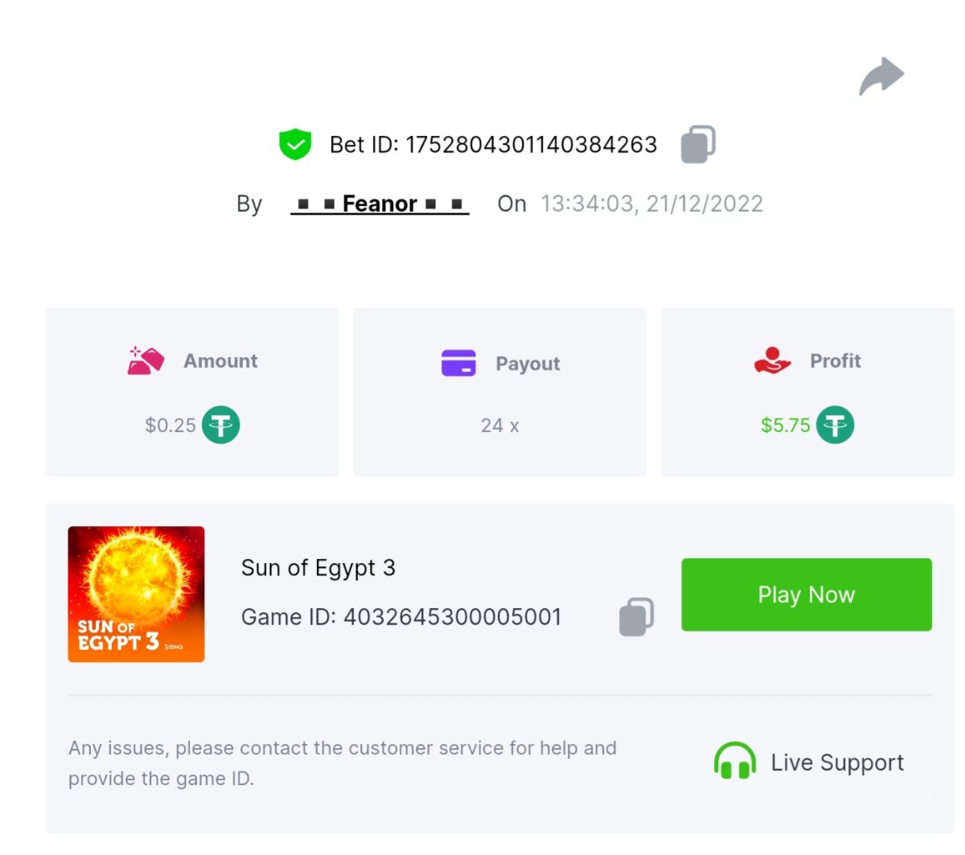Image resolution: width=965 pixels, height=855 pixels.
Task: Click the red Profit hand icon
Action: coord(772,360)
